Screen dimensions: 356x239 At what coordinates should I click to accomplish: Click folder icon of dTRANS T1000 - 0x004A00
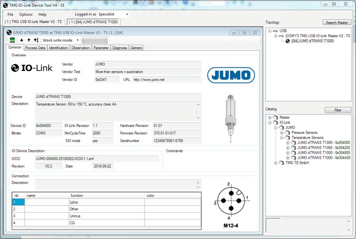[x=293, y=158]
